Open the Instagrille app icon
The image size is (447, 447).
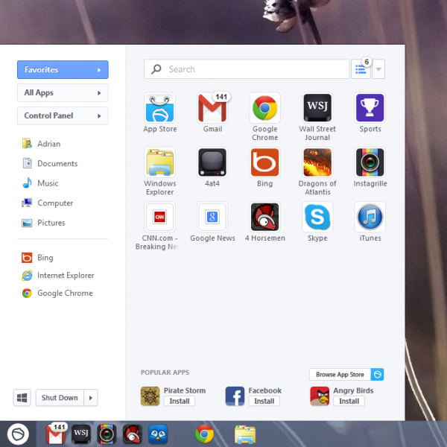tap(370, 162)
